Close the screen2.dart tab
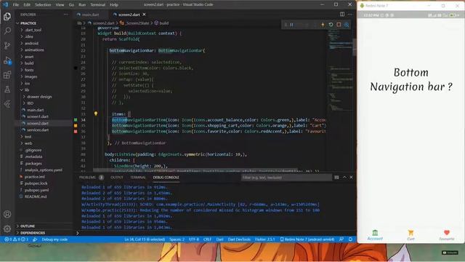 point(144,15)
